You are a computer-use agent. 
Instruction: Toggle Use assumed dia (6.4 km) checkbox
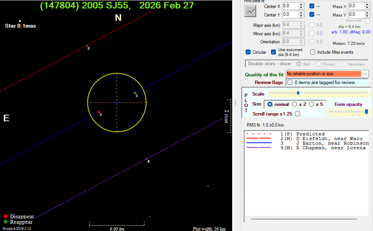[x=274, y=52]
